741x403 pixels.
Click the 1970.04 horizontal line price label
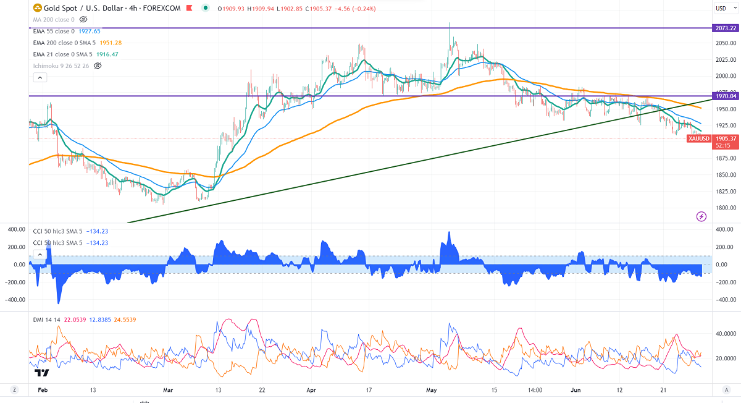coord(725,96)
